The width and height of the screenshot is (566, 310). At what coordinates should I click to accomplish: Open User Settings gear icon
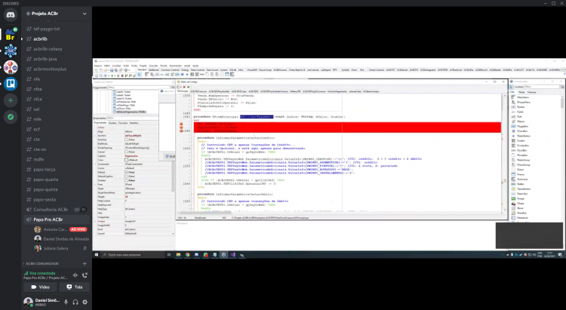point(85,302)
